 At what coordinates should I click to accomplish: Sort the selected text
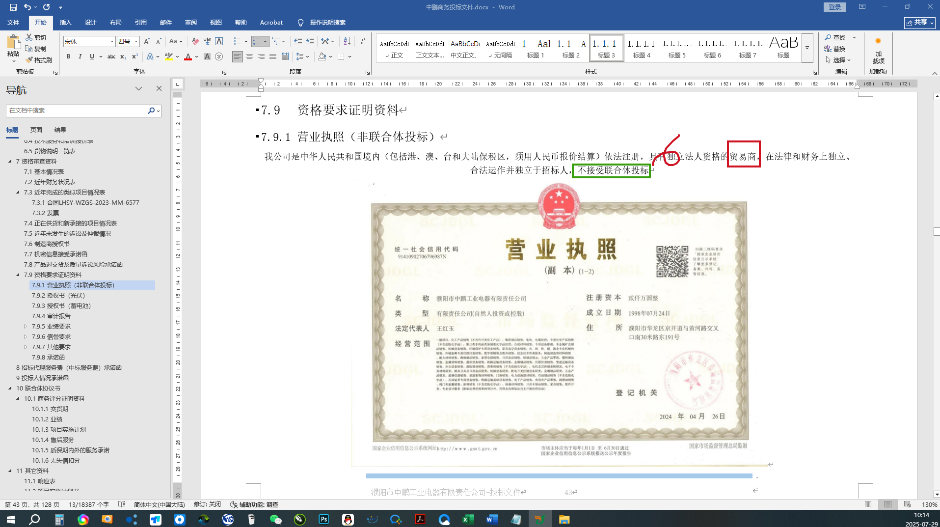coord(347,42)
